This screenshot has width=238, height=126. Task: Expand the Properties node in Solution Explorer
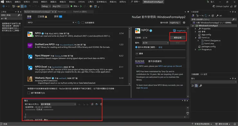pyautogui.click(x=195, y=29)
